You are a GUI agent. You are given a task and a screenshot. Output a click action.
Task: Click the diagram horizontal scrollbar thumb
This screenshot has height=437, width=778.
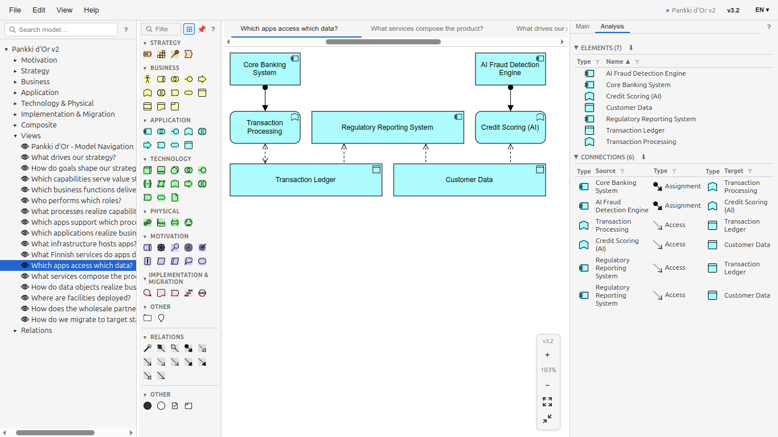coord(383,42)
